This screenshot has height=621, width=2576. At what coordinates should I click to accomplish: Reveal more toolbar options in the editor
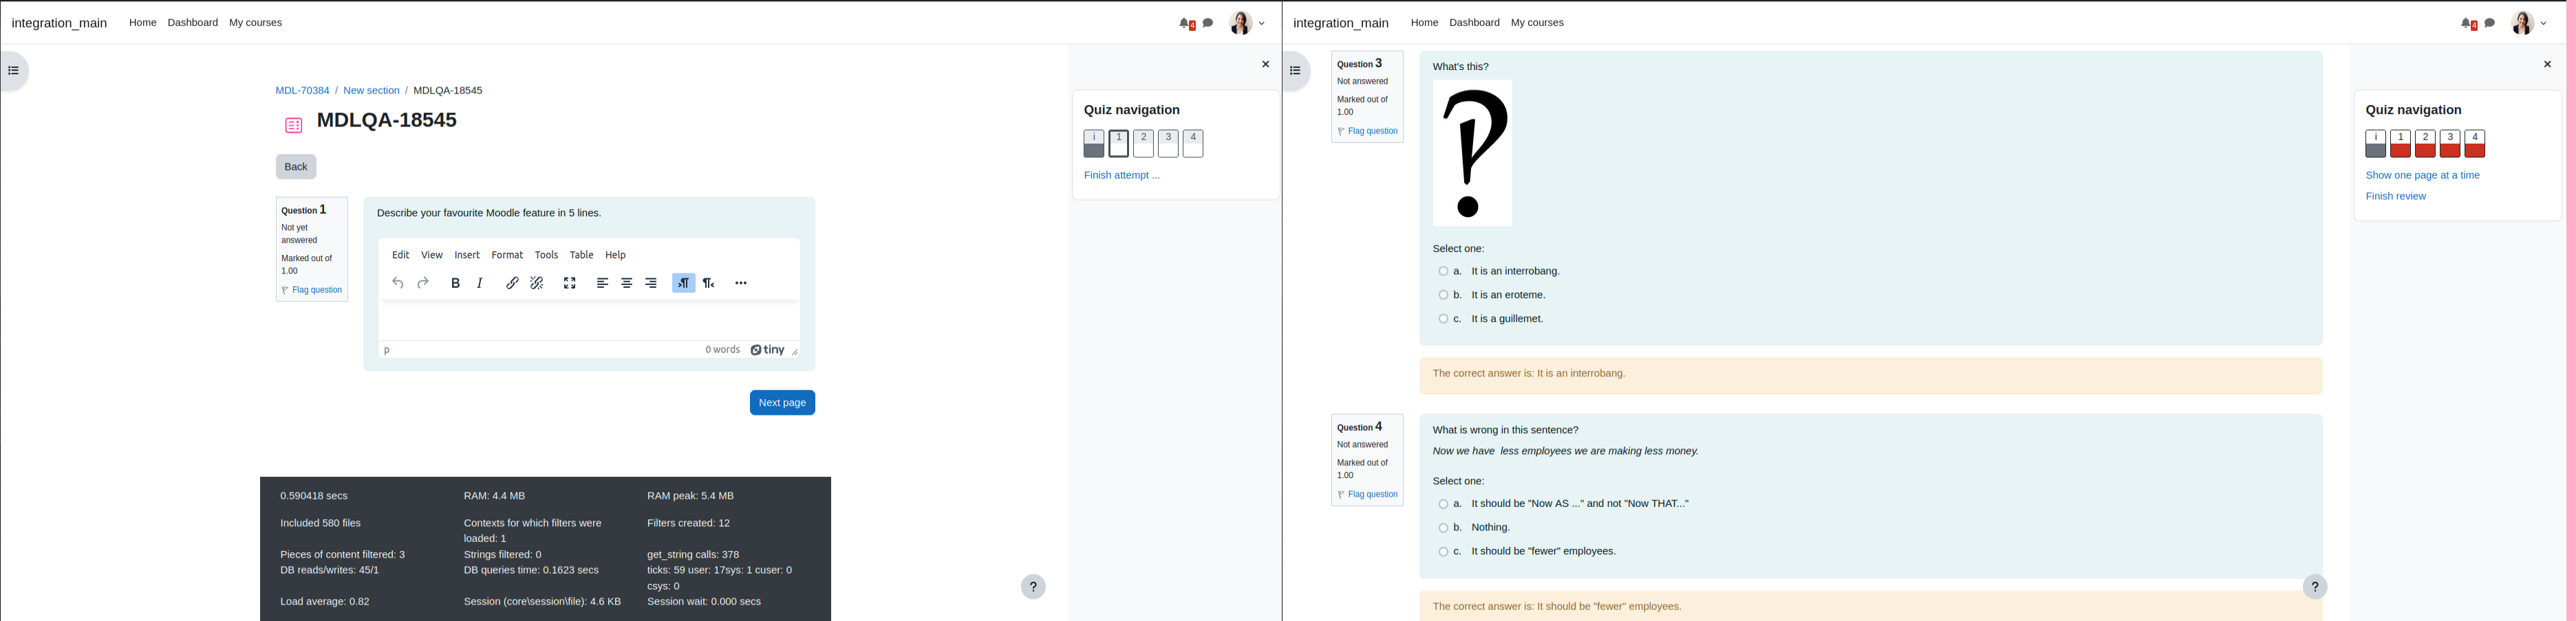pyautogui.click(x=741, y=284)
